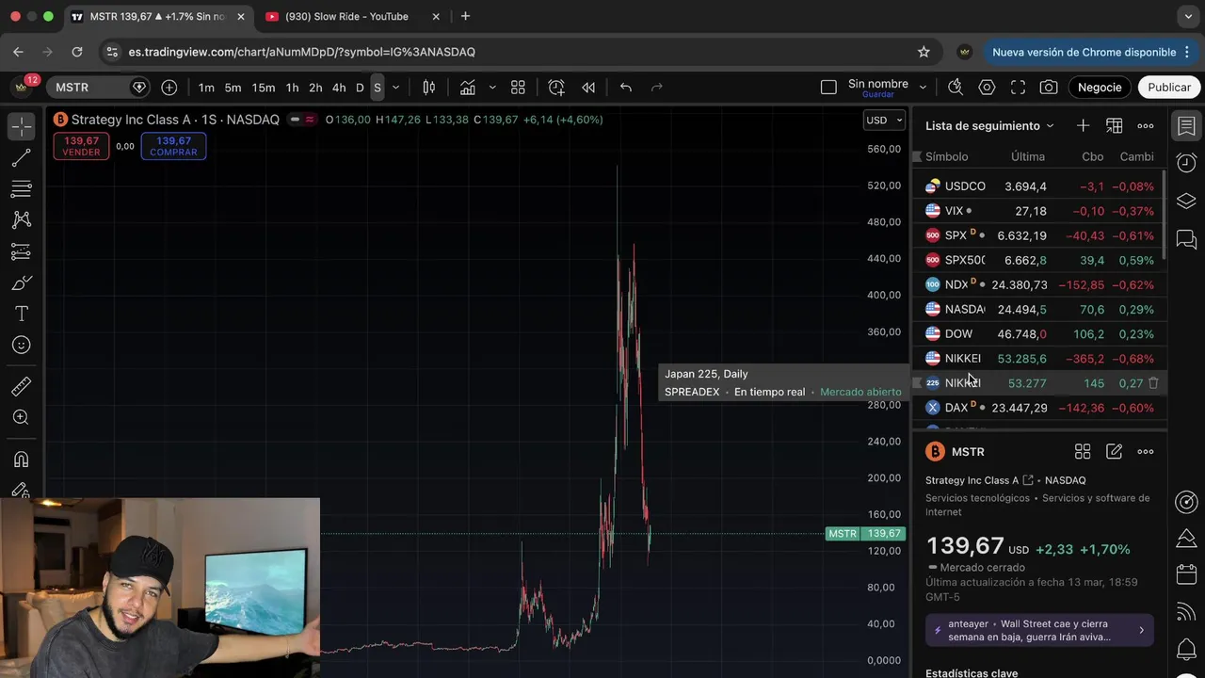Toggle magnet mode for drawings
Image resolution: width=1205 pixels, height=678 pixels.
(21, 460)
